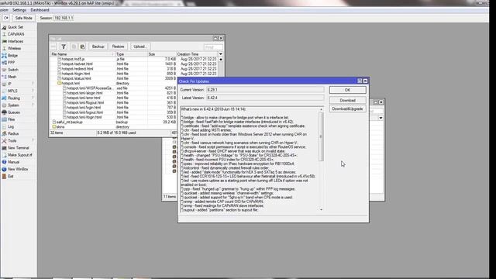Click the changelog scroll down arrow
This screenshot has width=496, height=279.
[x=321, y=209]
